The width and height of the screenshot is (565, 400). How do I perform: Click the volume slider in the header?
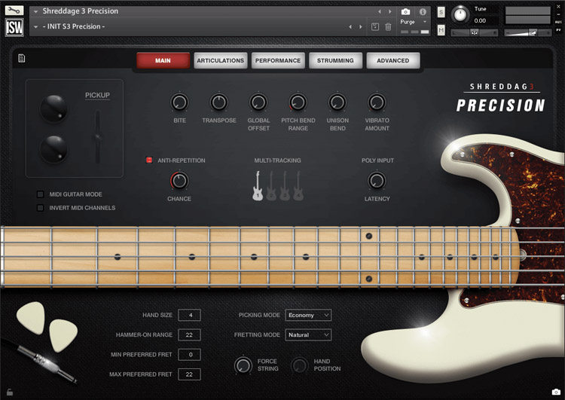click(x=528, y=33)
